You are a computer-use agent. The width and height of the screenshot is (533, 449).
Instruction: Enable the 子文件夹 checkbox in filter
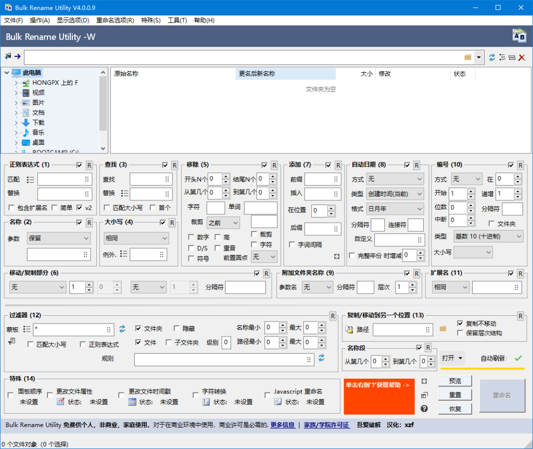(x=169, y=342)
